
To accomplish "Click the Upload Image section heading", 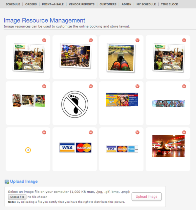I will [24, 181].
